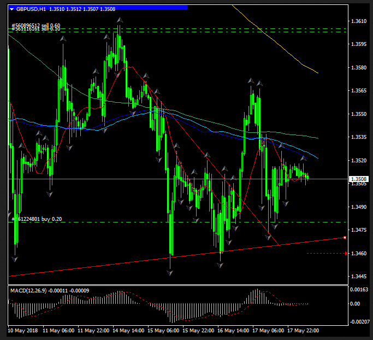
Task: Click the 10 May 2018 date label
Action: point(22,331)
